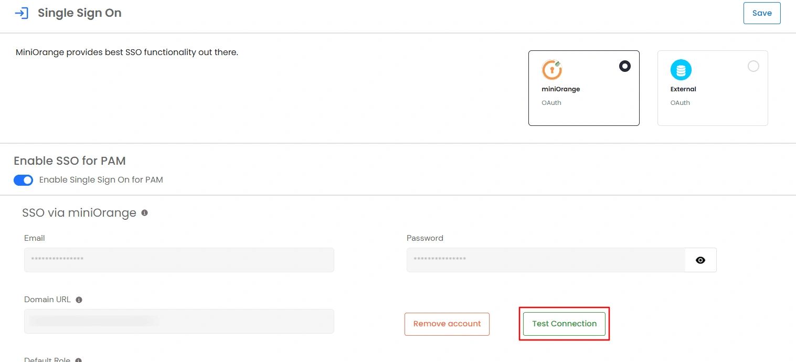796x362 pixels.
Task: Click the Password input field
Action: [546, 260]
